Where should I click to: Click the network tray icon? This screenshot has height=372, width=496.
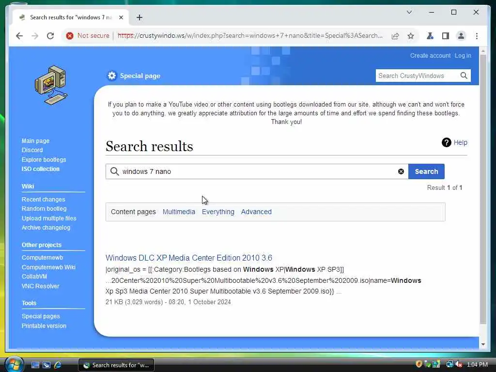(449, 364)
